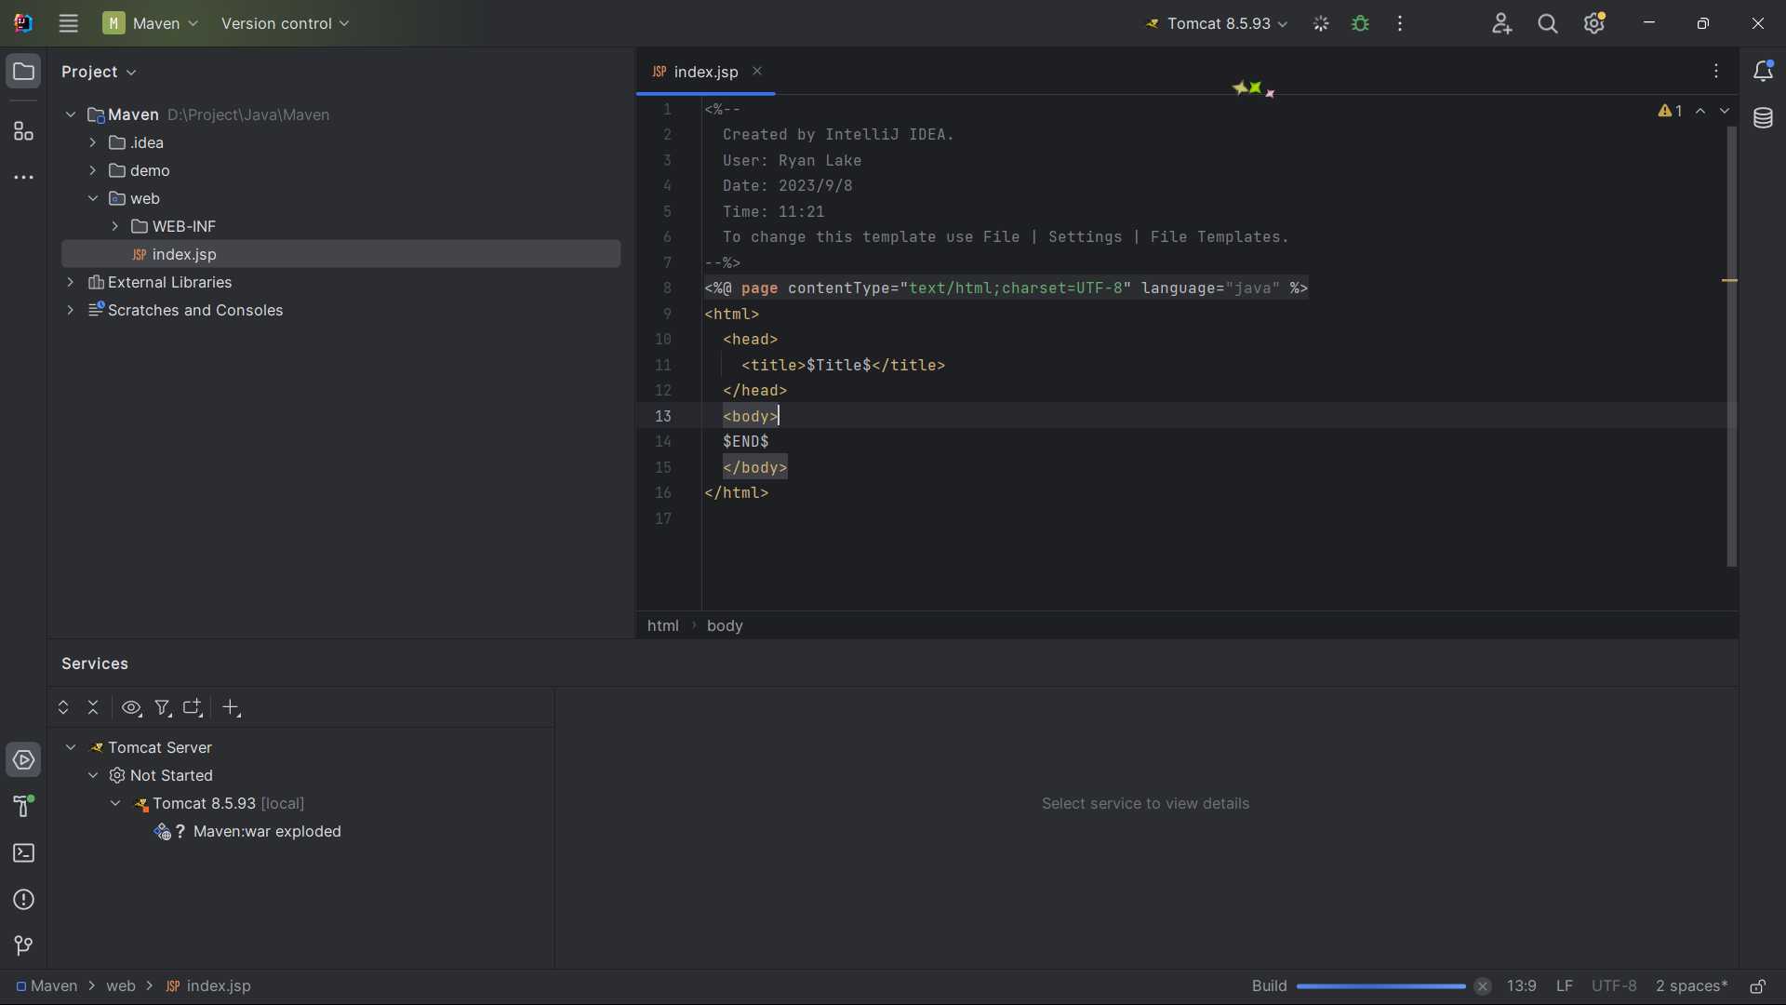
Task: Open the Notifications bell icon
Action: (x=1763, y=71)
